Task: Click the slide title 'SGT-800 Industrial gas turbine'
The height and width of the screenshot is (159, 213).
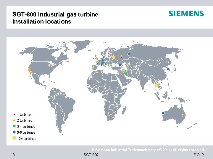Action: point(55,14)
